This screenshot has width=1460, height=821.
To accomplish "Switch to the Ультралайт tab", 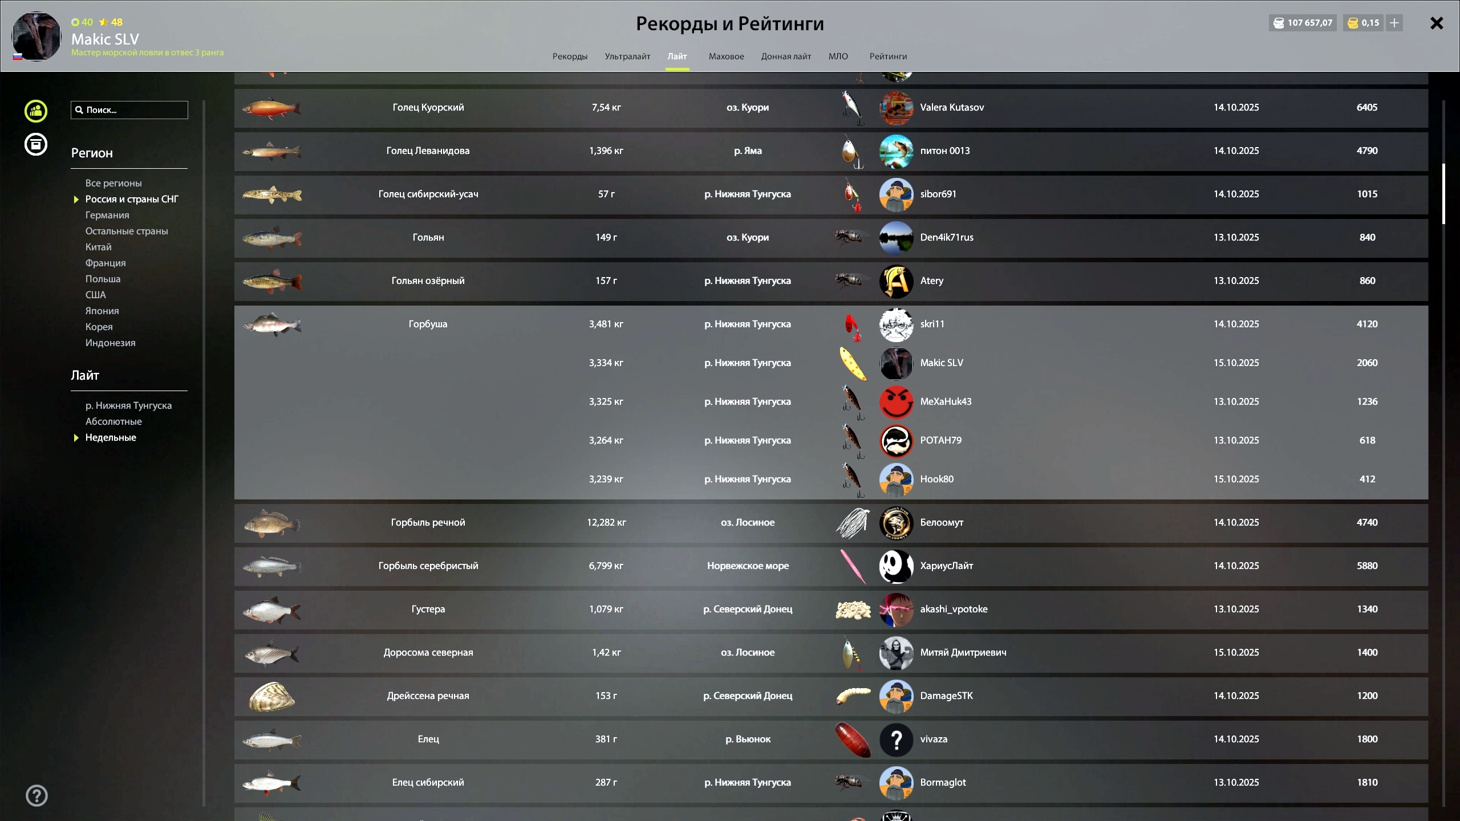I will (x=627, y=56).
